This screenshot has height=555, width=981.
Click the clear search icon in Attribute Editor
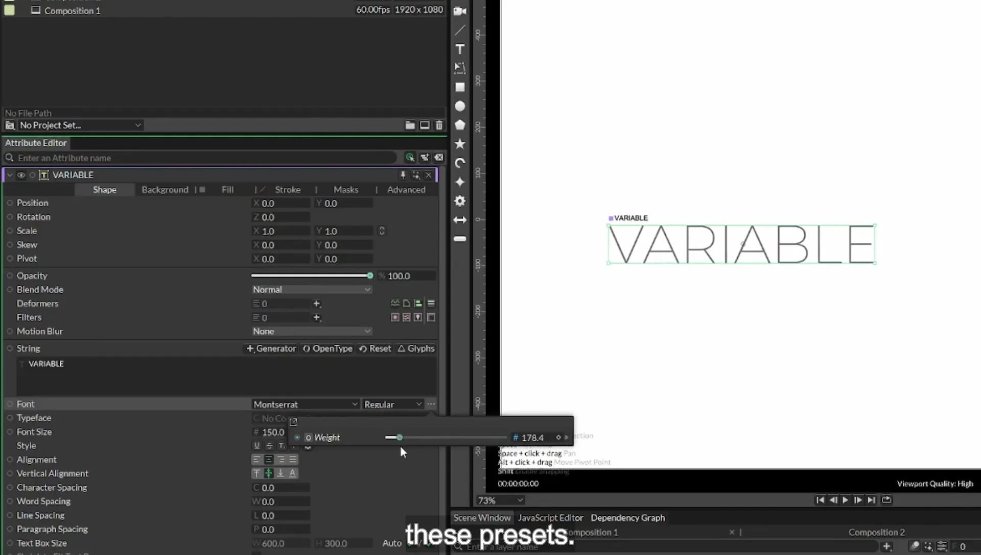(439, 158)
